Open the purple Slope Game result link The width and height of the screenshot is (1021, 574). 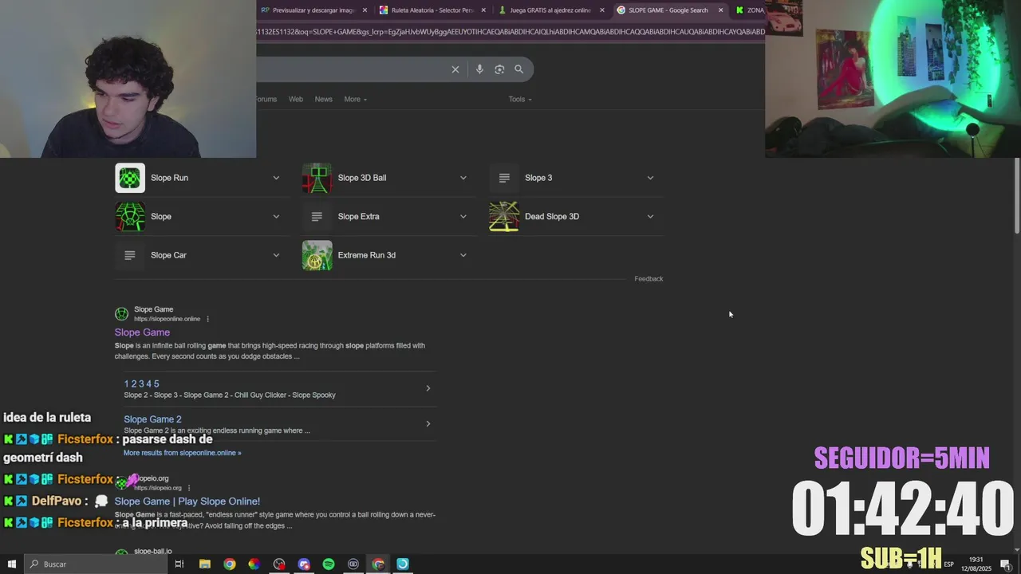pos(142,332)
